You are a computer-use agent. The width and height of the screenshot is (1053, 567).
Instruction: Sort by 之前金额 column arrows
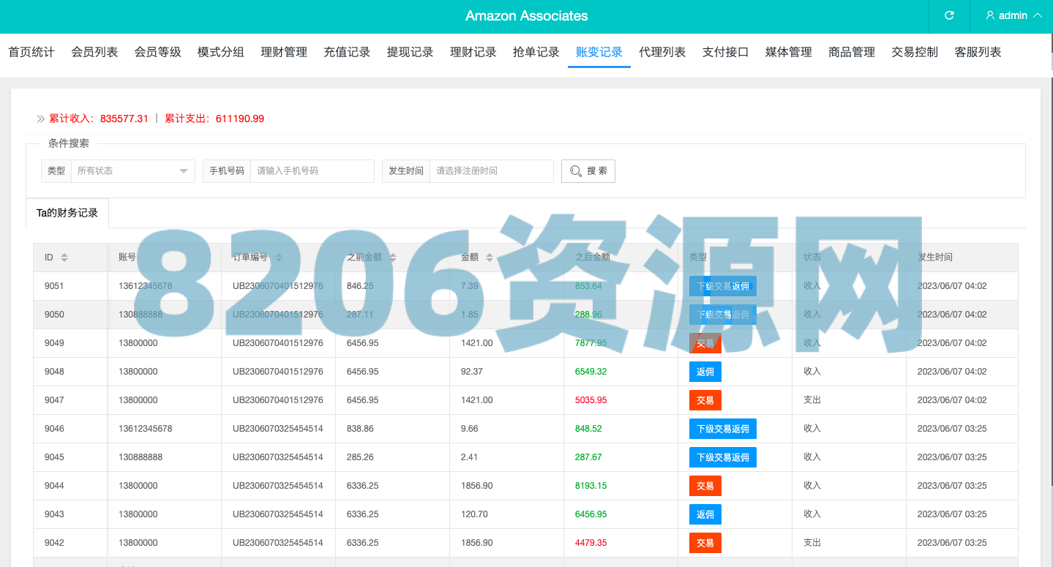click(x=393, y=258)
